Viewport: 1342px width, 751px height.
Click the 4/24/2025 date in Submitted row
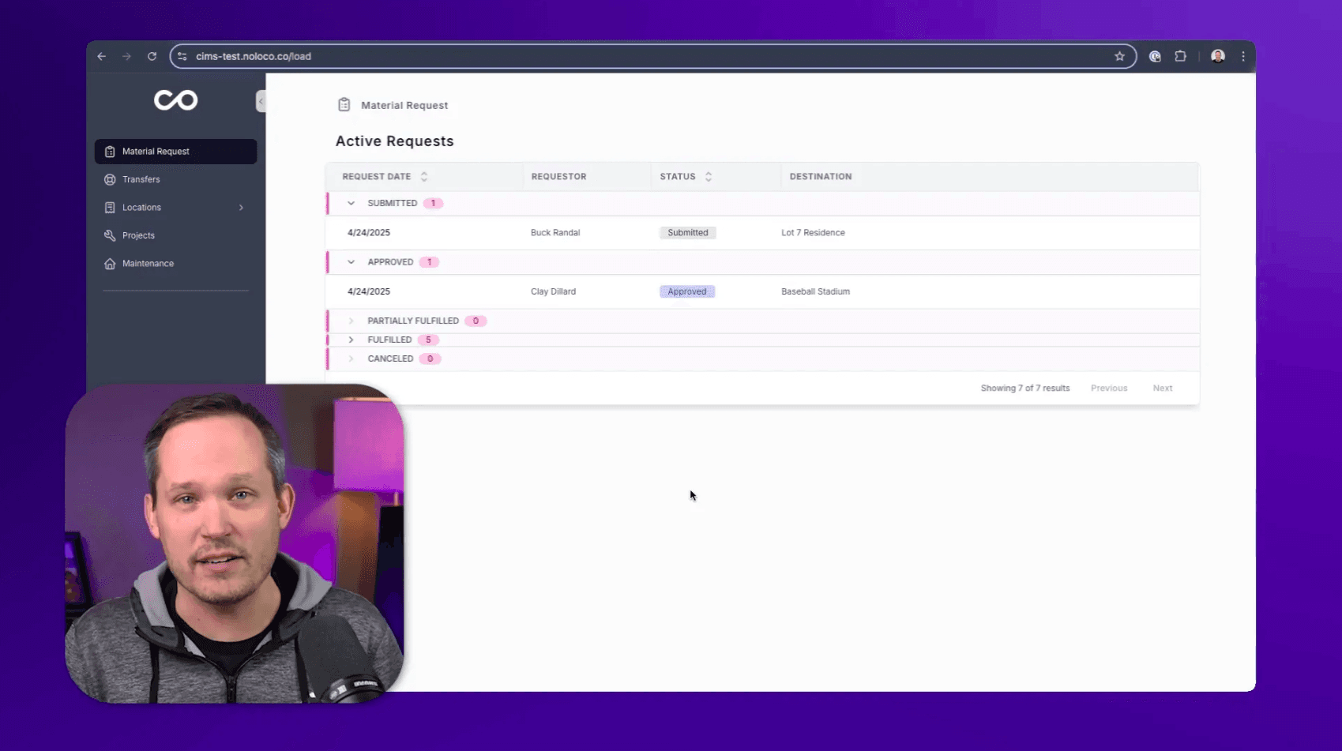(x=369, y=233)
